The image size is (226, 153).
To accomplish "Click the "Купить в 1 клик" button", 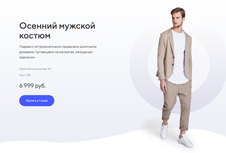I will click(x=37, y=101).
